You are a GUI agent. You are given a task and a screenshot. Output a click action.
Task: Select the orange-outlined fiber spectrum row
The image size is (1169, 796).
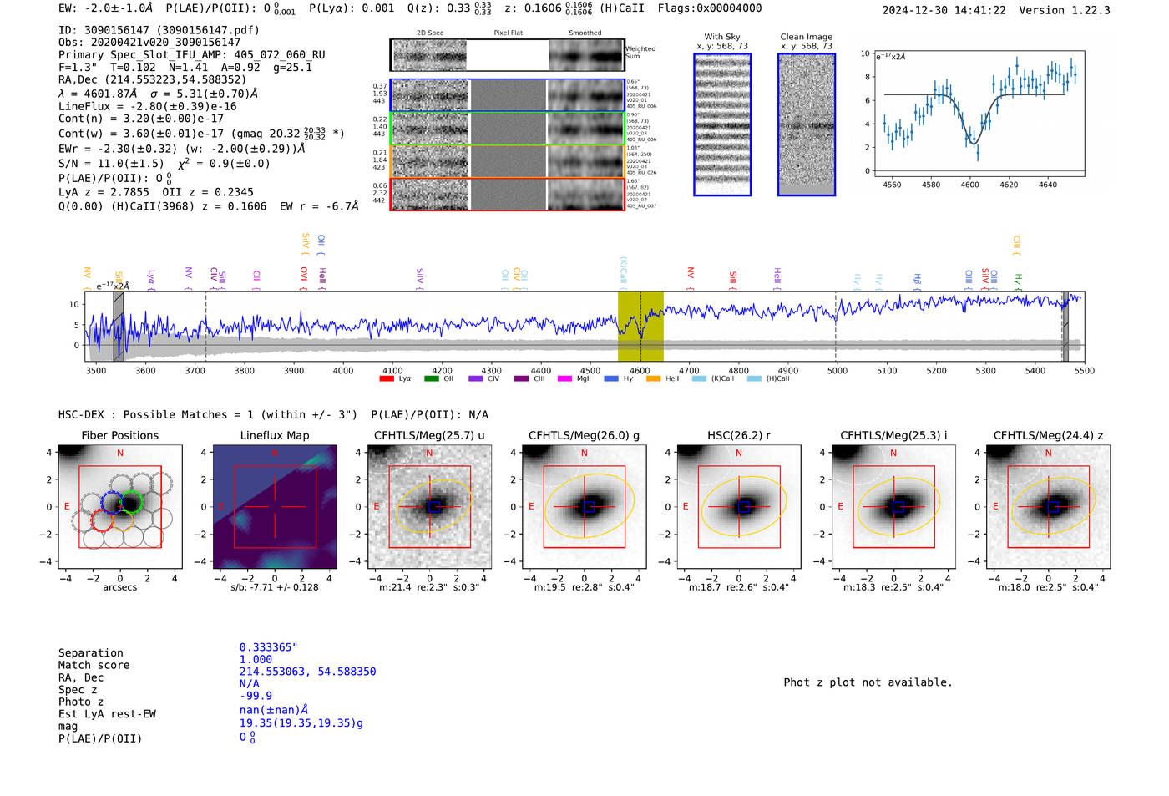(x=507, y=161)
